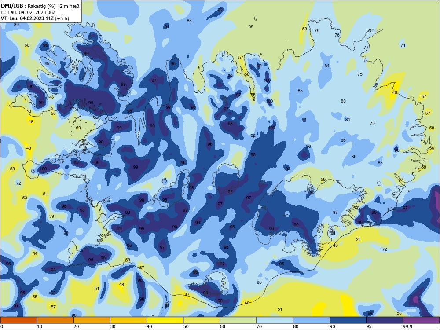Pick the amber 20–30 legend color block
Screen dimensions: 440x330
(92, 320)
